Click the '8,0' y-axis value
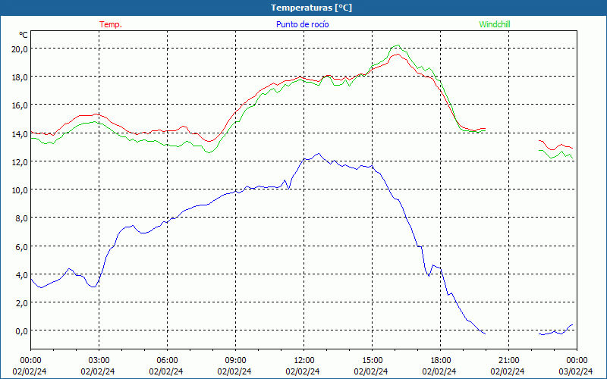The width and height of the screenshot is (607, 379). (22, 218)
